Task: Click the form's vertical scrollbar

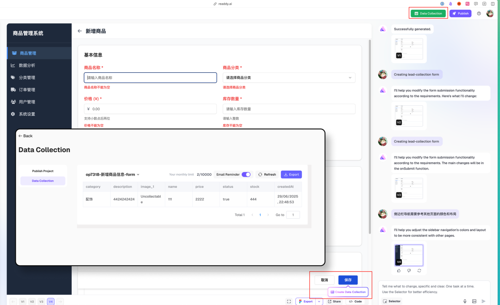Action: pyautogui.click(x=370, y=137)
